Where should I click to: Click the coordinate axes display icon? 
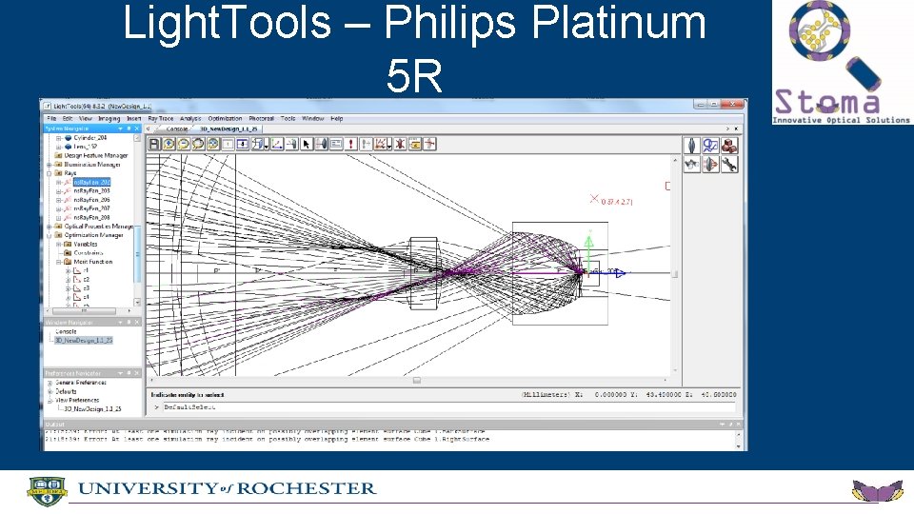tap(277, 144)
